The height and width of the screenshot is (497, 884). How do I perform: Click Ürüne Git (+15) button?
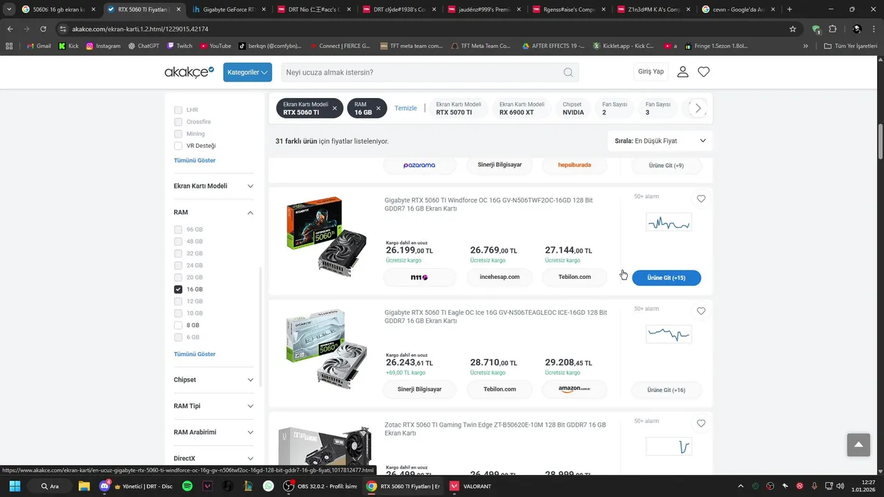click(x=666, y=277)
